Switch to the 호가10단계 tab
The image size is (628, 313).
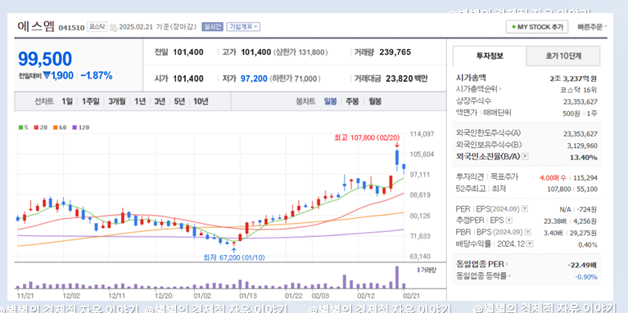563,56
